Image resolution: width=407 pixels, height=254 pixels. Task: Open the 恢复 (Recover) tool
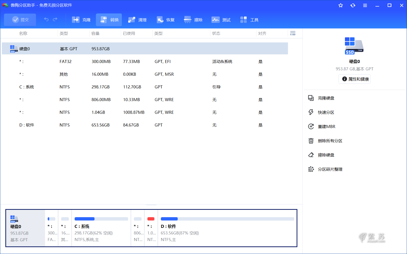[165, 20]
